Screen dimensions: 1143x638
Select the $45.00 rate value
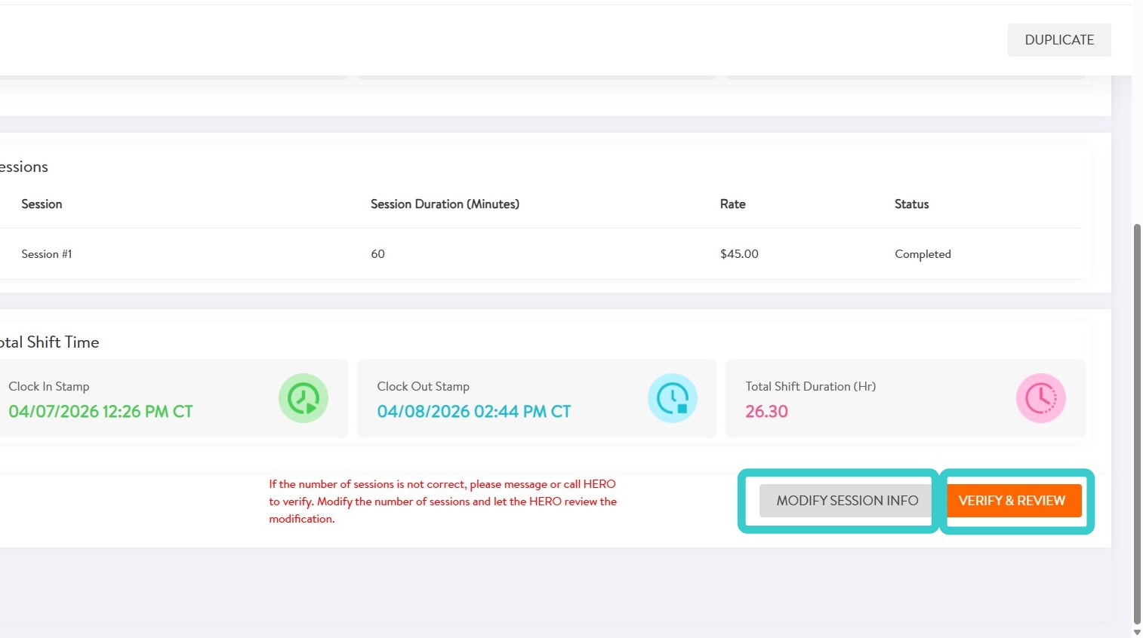(739, 254)
